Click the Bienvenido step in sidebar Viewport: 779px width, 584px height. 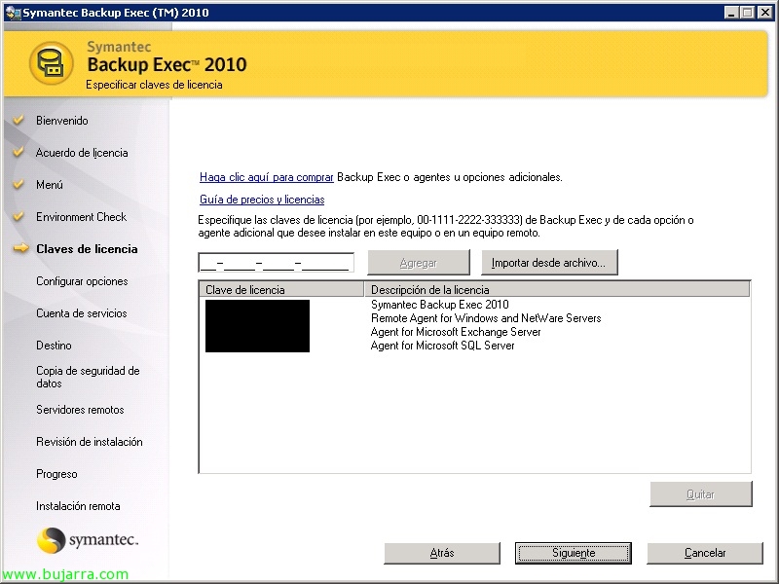[x=62, y=120]
